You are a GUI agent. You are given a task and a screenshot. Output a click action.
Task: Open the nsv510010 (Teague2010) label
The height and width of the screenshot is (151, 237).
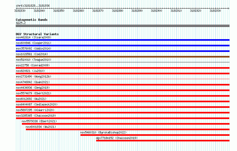pos(34,60)
